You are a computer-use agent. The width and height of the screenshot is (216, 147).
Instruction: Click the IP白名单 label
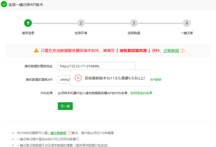click(47, 93)
